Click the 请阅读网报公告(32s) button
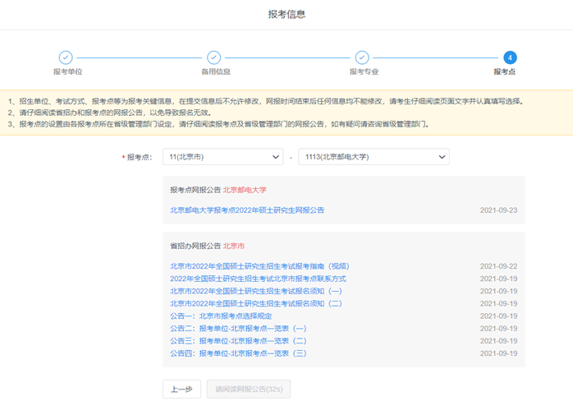 pyautogui.click(x=249, y=389)
